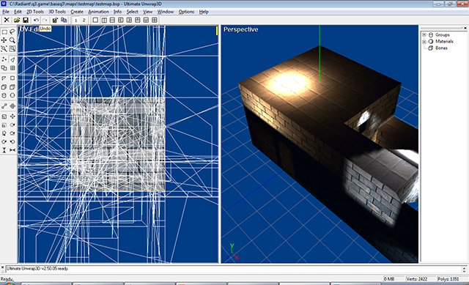Expand the Groups tree node
This screenshot has height=285, width=469.
point(424,35)
